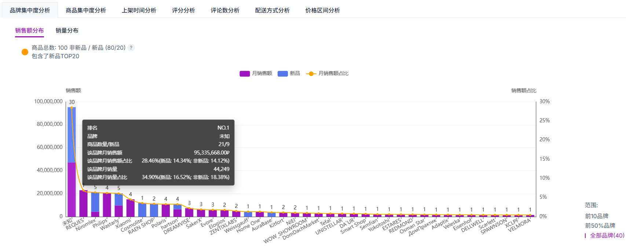
Task: Click the Xiaomi brand bar
Action: pyautogui.click(x=130, y=208)
